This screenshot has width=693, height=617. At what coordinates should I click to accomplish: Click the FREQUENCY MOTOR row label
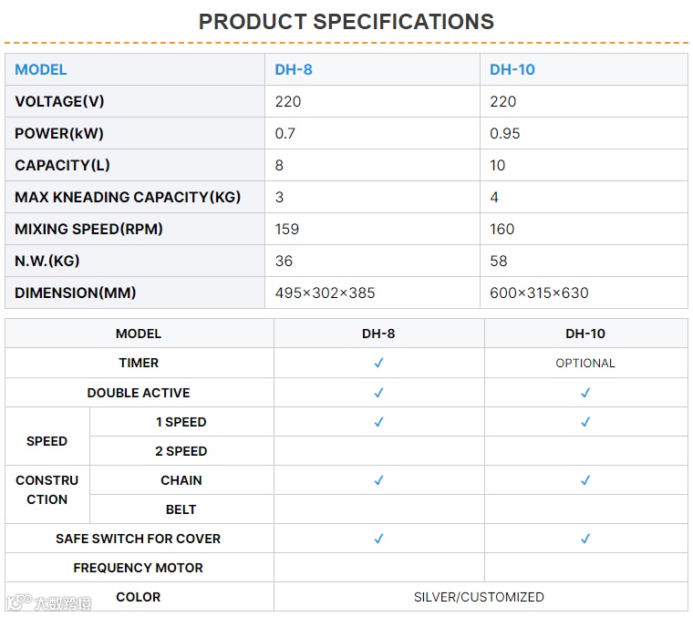[x=139, y=568]
